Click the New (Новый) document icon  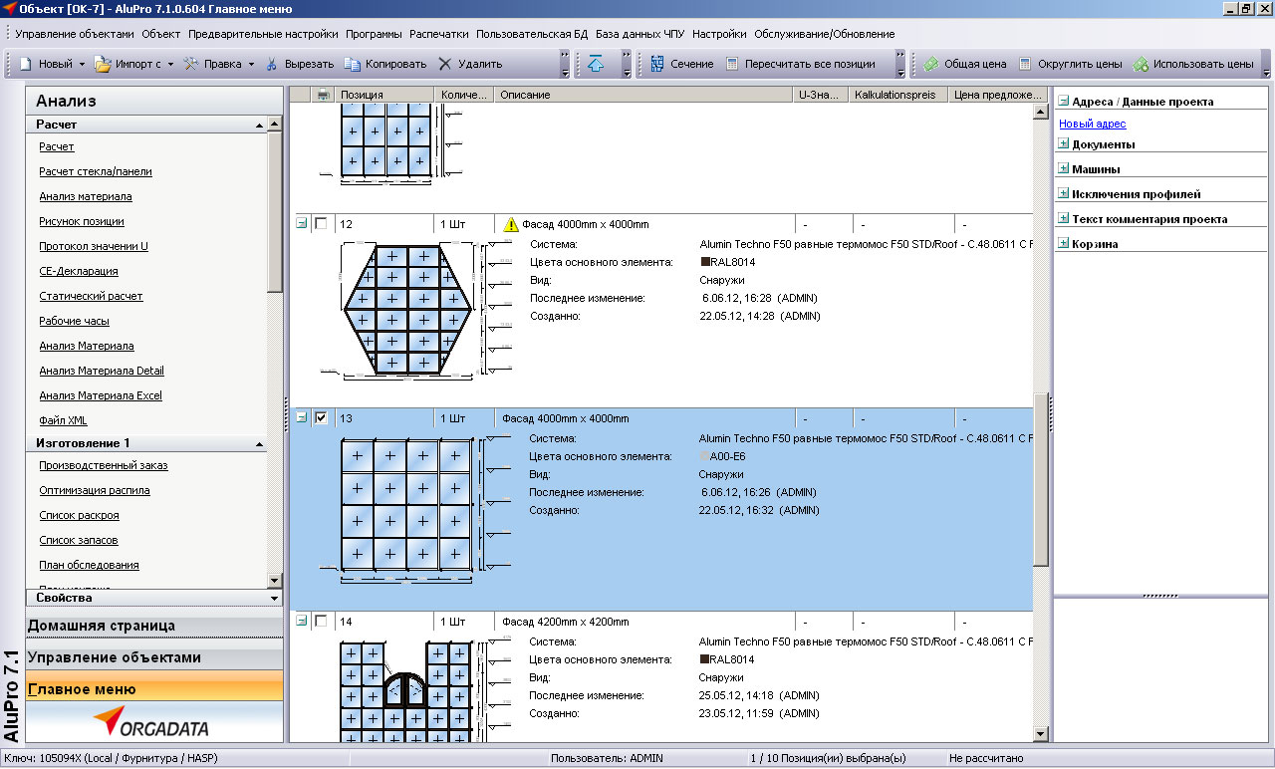pos(27,64)
